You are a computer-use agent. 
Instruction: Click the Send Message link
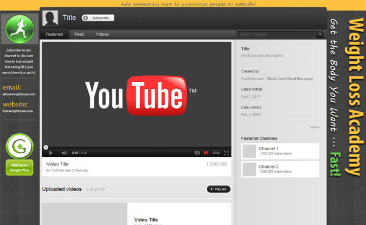coord(300,78)
